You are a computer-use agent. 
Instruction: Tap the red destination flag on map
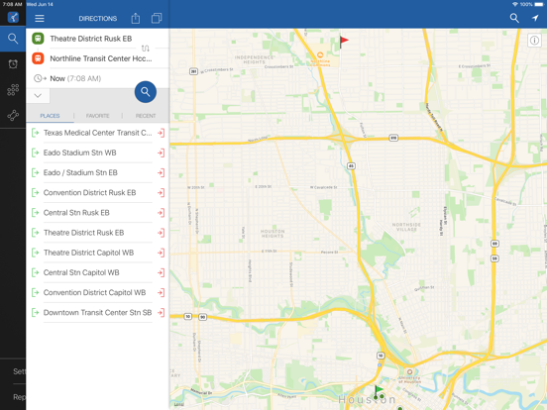(344, 42)
